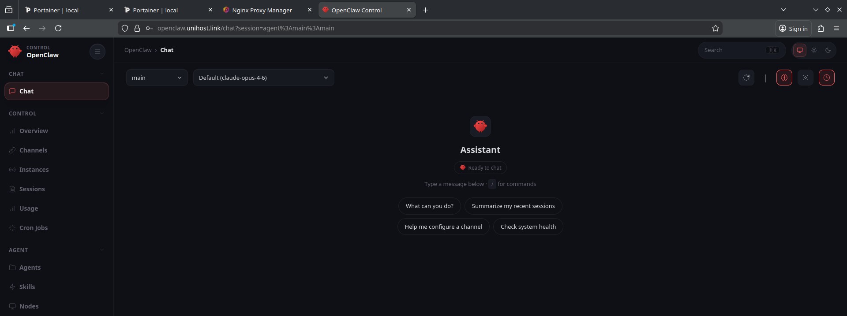Click the Assistant avatar icon
This screenshot has width=847, height=316.
[x=480, y=126]
